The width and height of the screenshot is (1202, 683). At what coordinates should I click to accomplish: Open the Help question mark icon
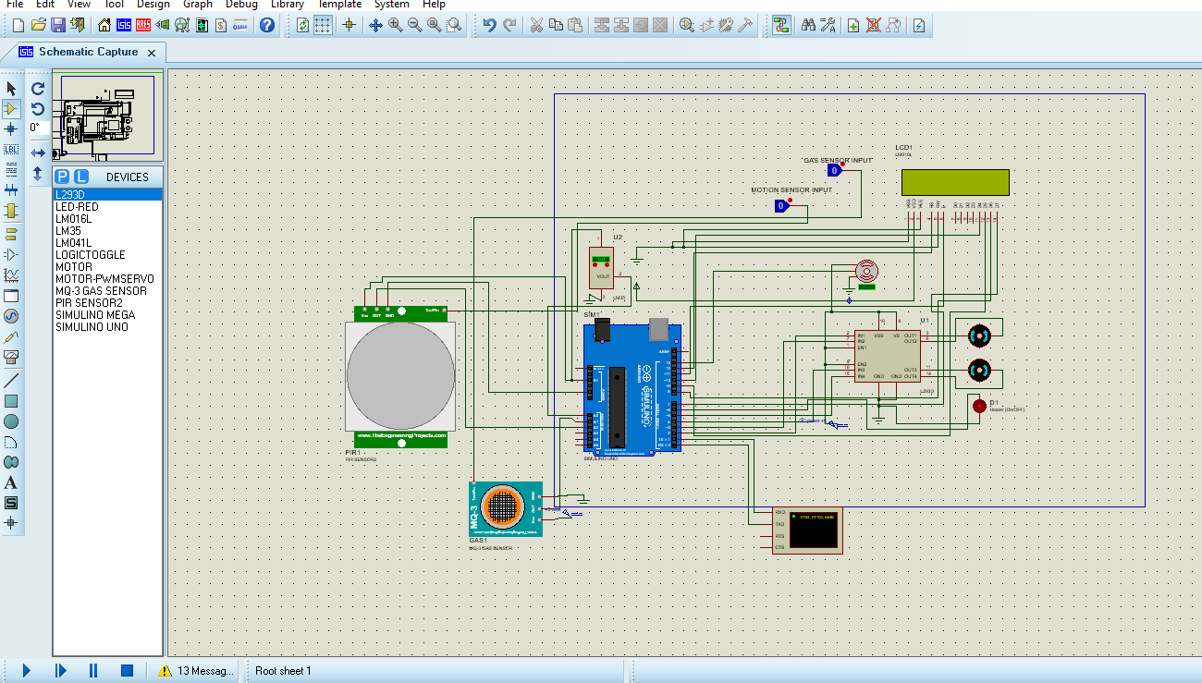point(267,25)
